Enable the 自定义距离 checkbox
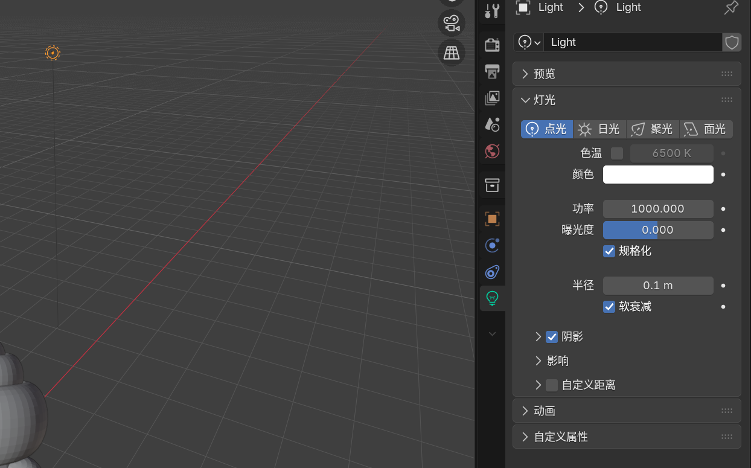The height and width of the screenshot is (468, 751). pos(552,385)
